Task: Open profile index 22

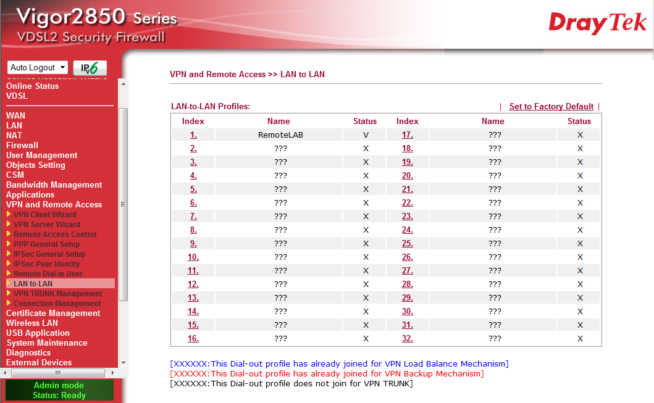Action: coord(408,203)
